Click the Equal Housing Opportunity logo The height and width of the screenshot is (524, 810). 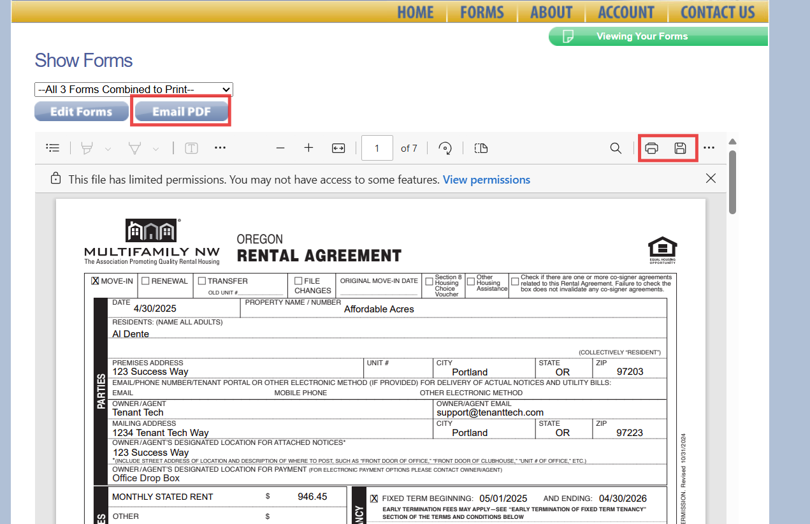click(662, 250)
